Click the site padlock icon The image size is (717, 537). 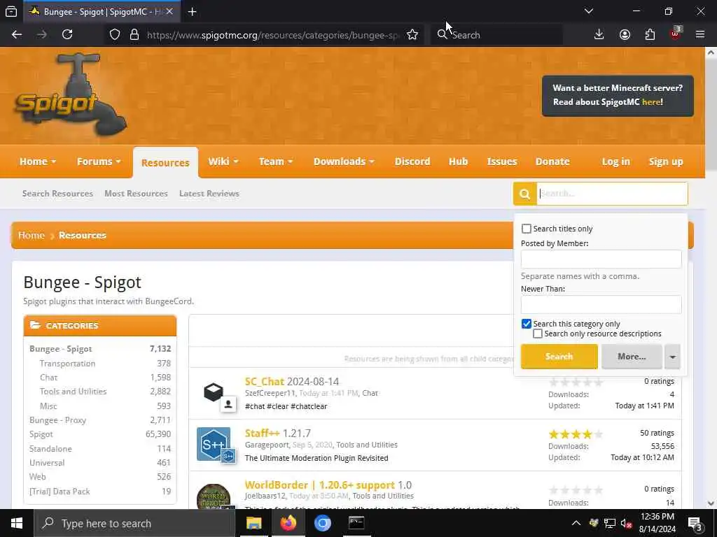click(134, 35)
